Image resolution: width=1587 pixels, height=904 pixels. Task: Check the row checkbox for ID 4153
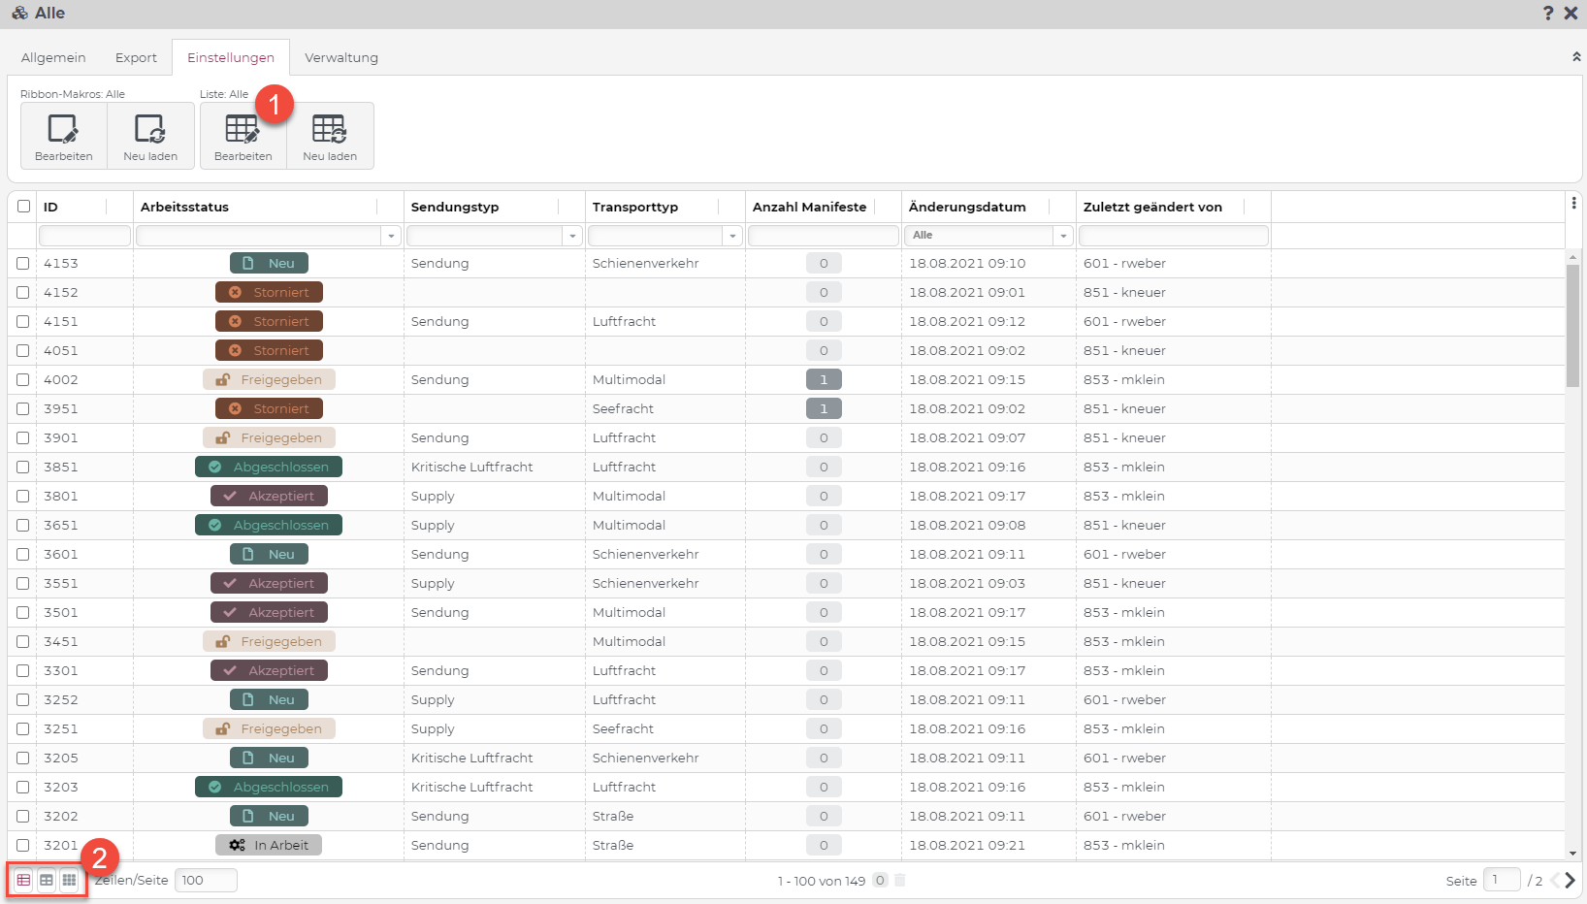pos(22,263)
